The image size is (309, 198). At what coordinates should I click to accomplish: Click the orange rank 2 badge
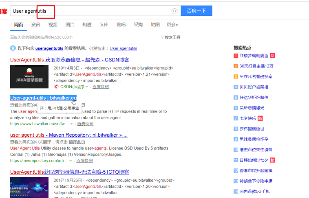tap(236, 66)
